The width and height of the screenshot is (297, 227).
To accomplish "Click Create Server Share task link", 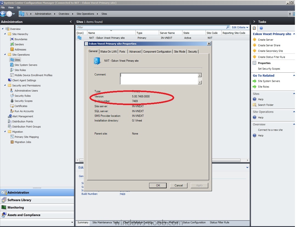I will tap(269, 45).
